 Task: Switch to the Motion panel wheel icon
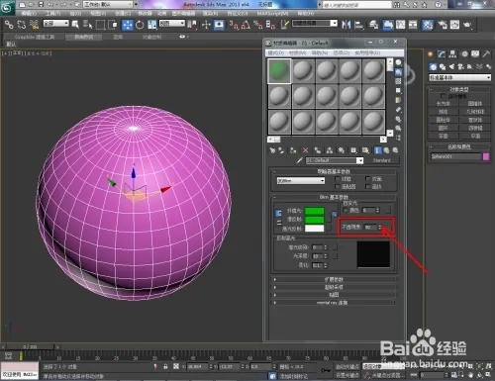click(x=464, y=54)
